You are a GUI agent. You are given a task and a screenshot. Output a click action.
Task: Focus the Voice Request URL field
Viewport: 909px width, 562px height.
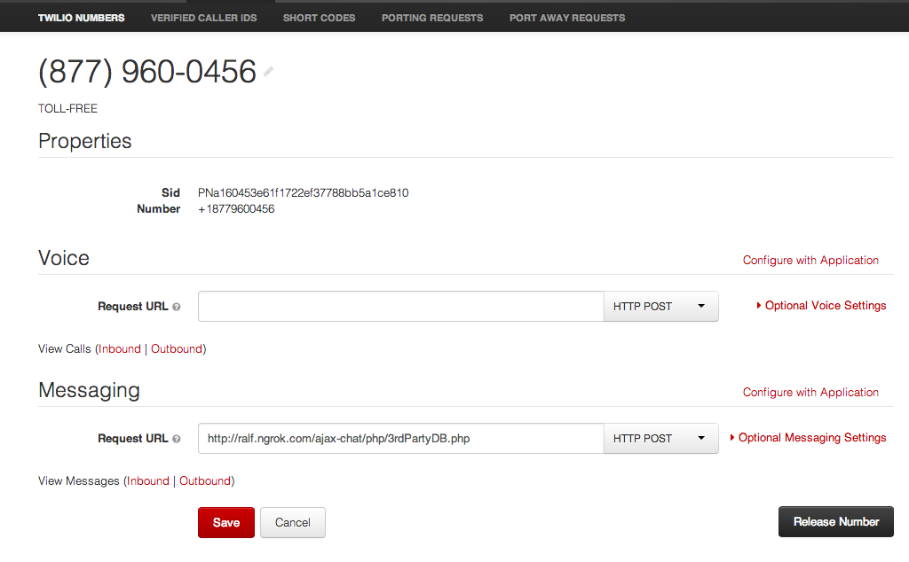tap(401, 306)
